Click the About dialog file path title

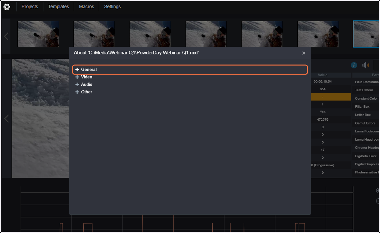click(136, 53)
